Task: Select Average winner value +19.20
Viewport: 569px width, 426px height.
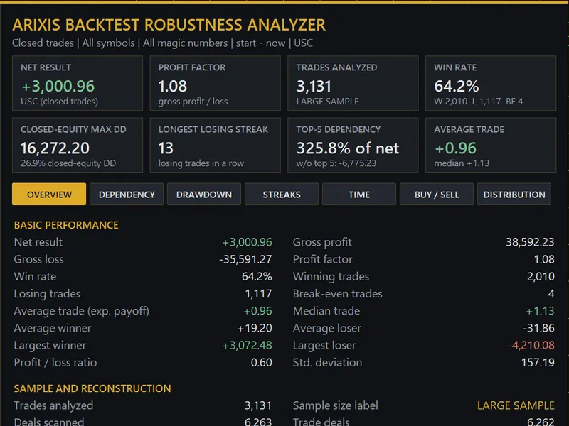Action: tap(255, 328)
